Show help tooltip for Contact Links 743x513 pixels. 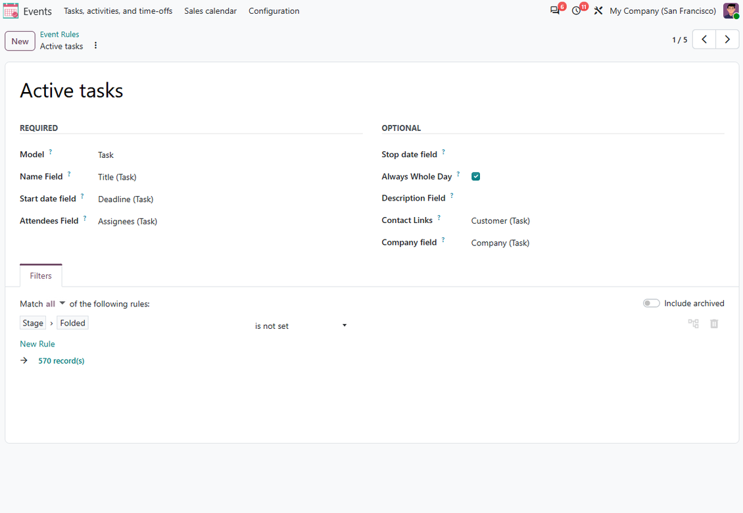pyautogui.click(x=439, y=218)
